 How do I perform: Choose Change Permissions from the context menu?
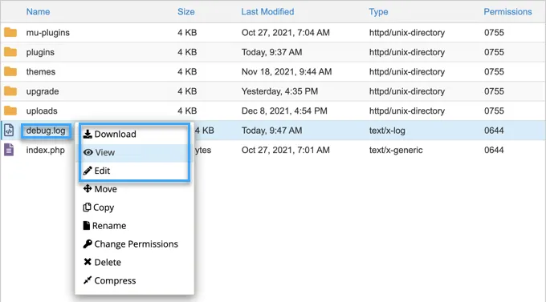pos(134,244)
